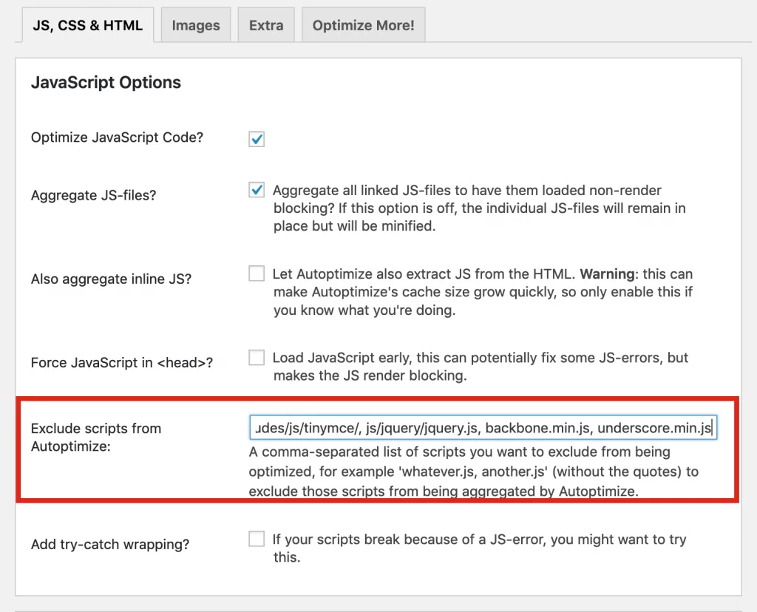757x612 pixels.
Task: Switch to the Images tab
Action: click(x=196, y=25)
